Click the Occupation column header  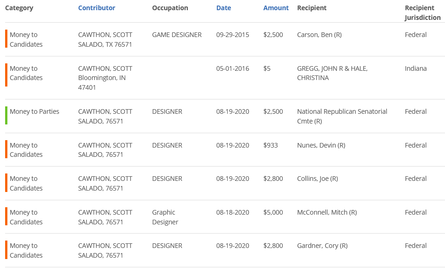coord(170,8)
